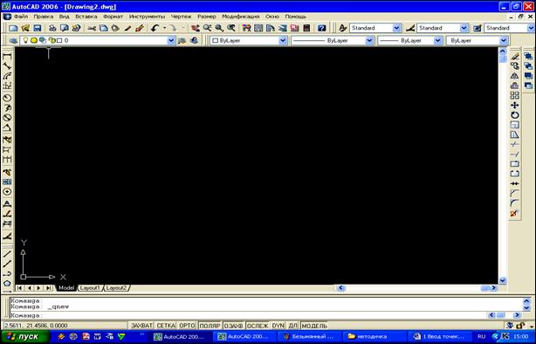Viewport: 536px width, 344px height.
Task: Select the Polygon draw tool
Action: [7, 283]
